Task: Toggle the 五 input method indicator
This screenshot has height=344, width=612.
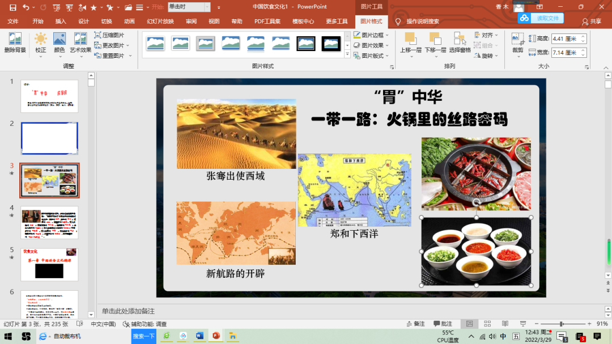Action: pyautogui.click(x=516, y=336)
